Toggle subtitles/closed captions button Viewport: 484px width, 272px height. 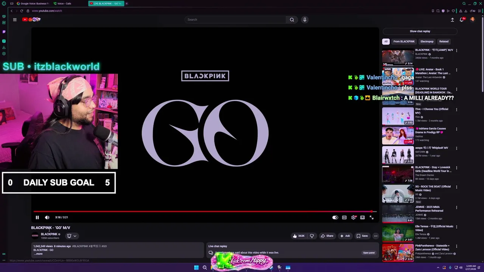tap(344, 217)
